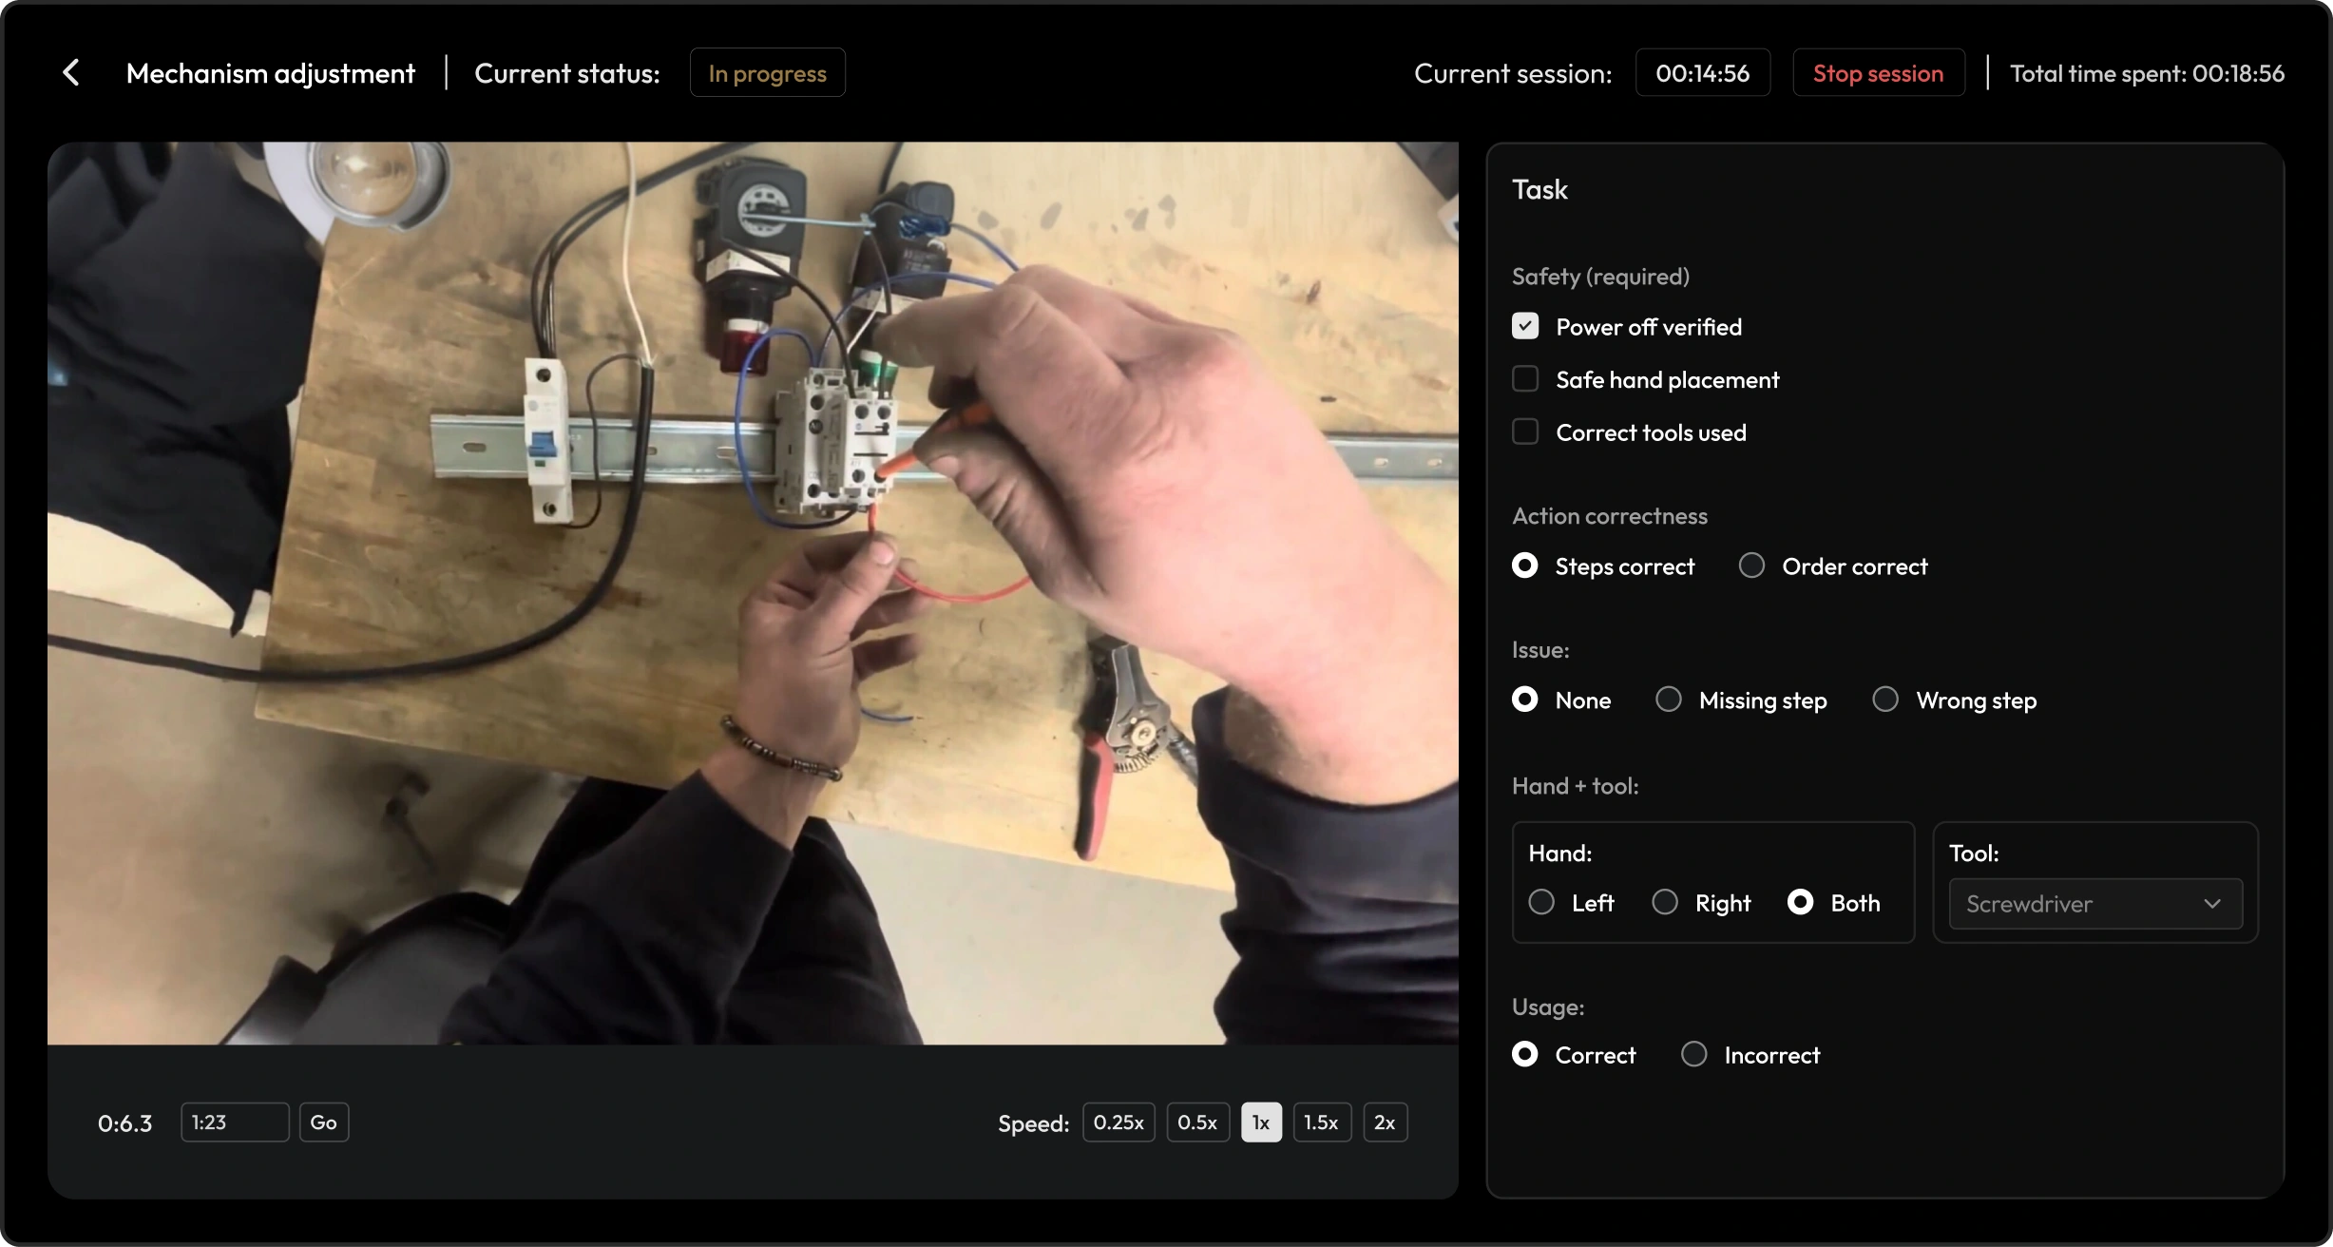Click the In progress status badge
Image resolution: width=2333 pixels, height=1247 pixels.
(766, 72)
